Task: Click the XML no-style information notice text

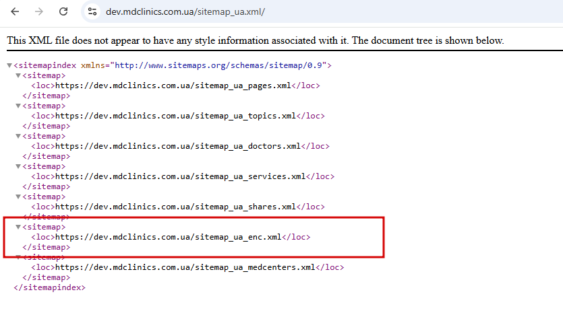Action: tap(256, 40)
